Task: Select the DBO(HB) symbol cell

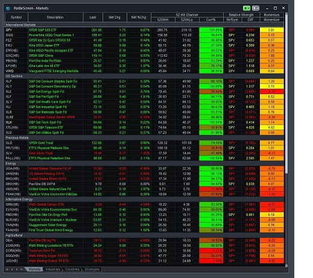Action: (x=16, y=184)
